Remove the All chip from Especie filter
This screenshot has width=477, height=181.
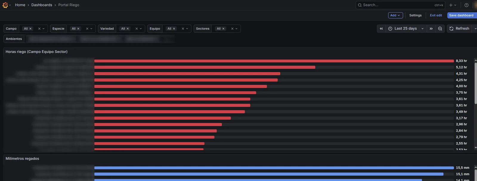point(78,29)
